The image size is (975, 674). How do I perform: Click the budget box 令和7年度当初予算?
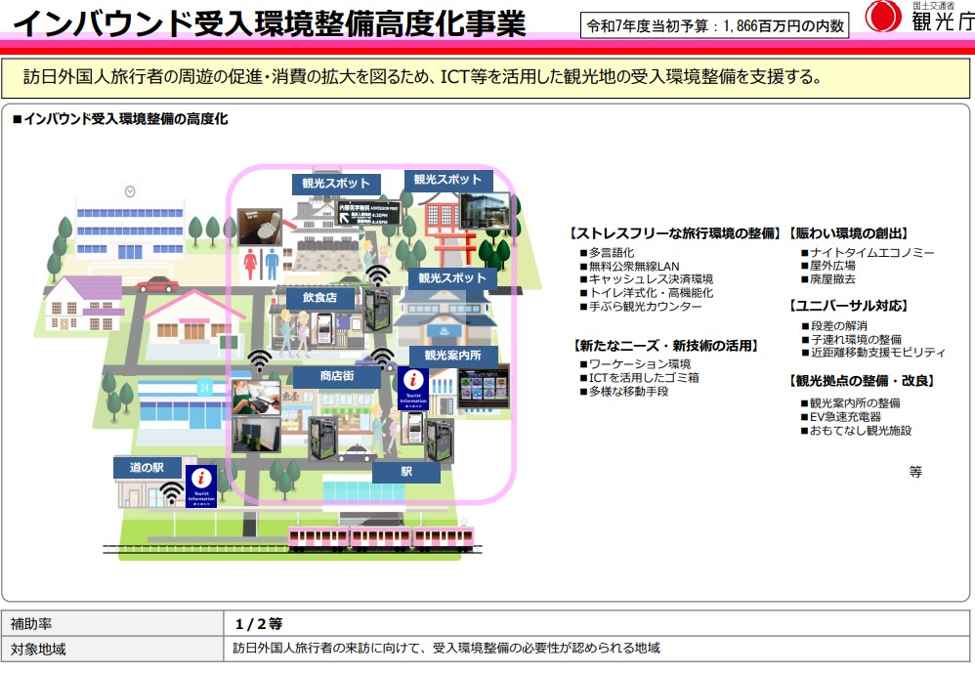point(714,26)
